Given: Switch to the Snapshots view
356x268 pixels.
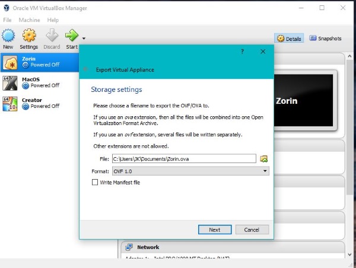Looking at the screenshot, I should [325, 39].
